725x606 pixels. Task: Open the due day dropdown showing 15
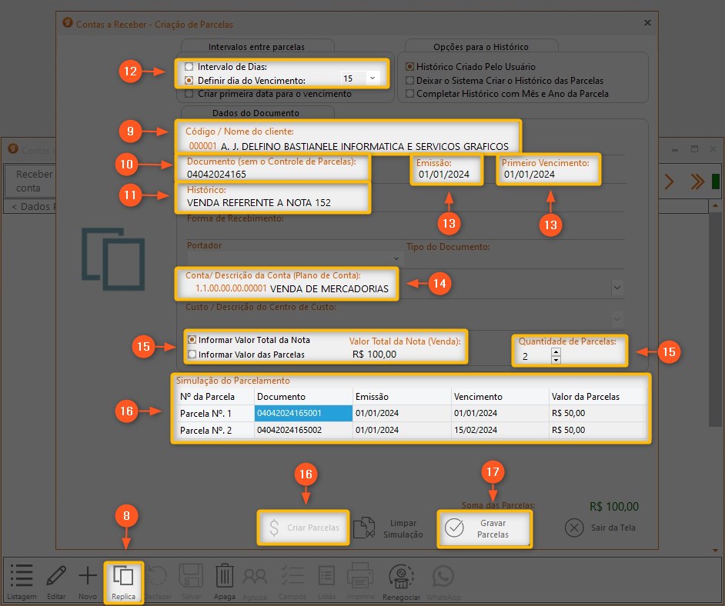[373, 78]
